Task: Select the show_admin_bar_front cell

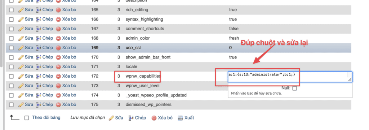Action: [x=148, y=57]
